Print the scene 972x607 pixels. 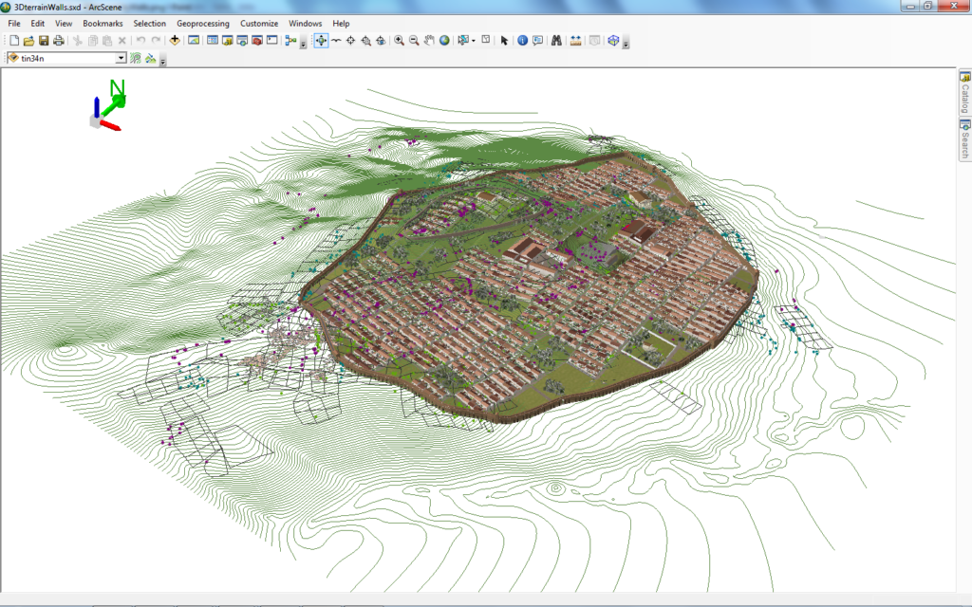[58, 41]
